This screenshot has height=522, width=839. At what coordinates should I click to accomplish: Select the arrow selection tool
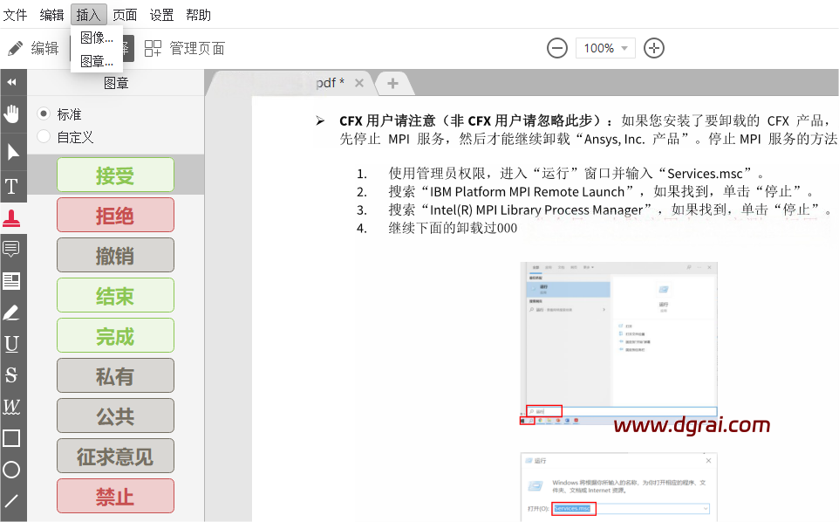coord(12,152)
